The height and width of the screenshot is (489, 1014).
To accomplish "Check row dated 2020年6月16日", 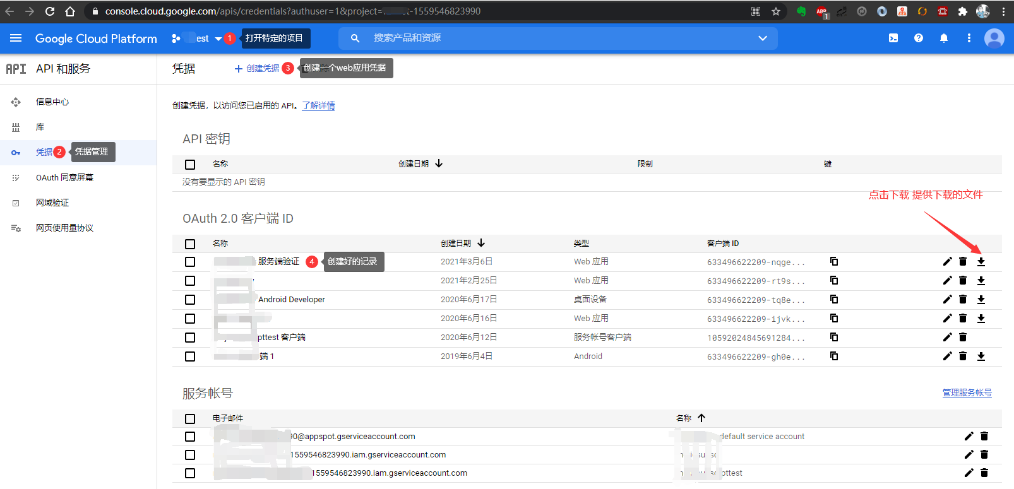I will [x=190, y=319].
